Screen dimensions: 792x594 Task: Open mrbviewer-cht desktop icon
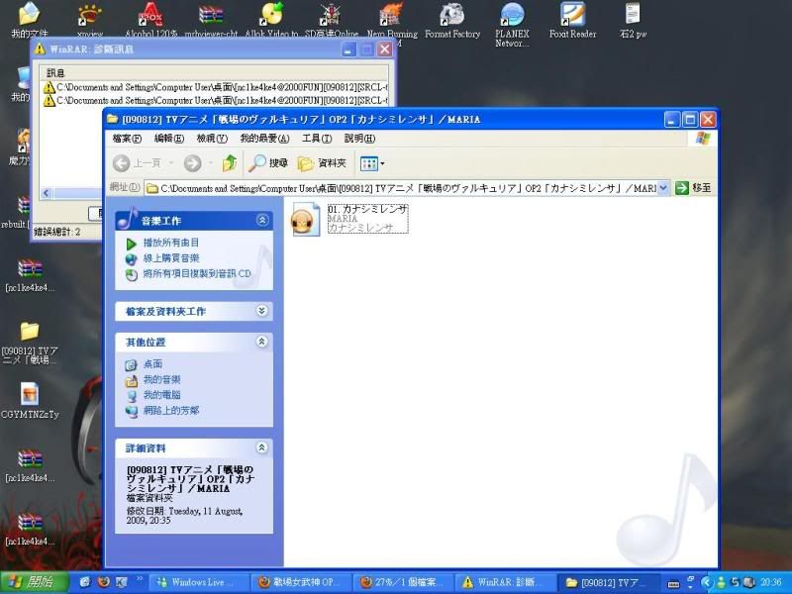[x=211, y=20]
